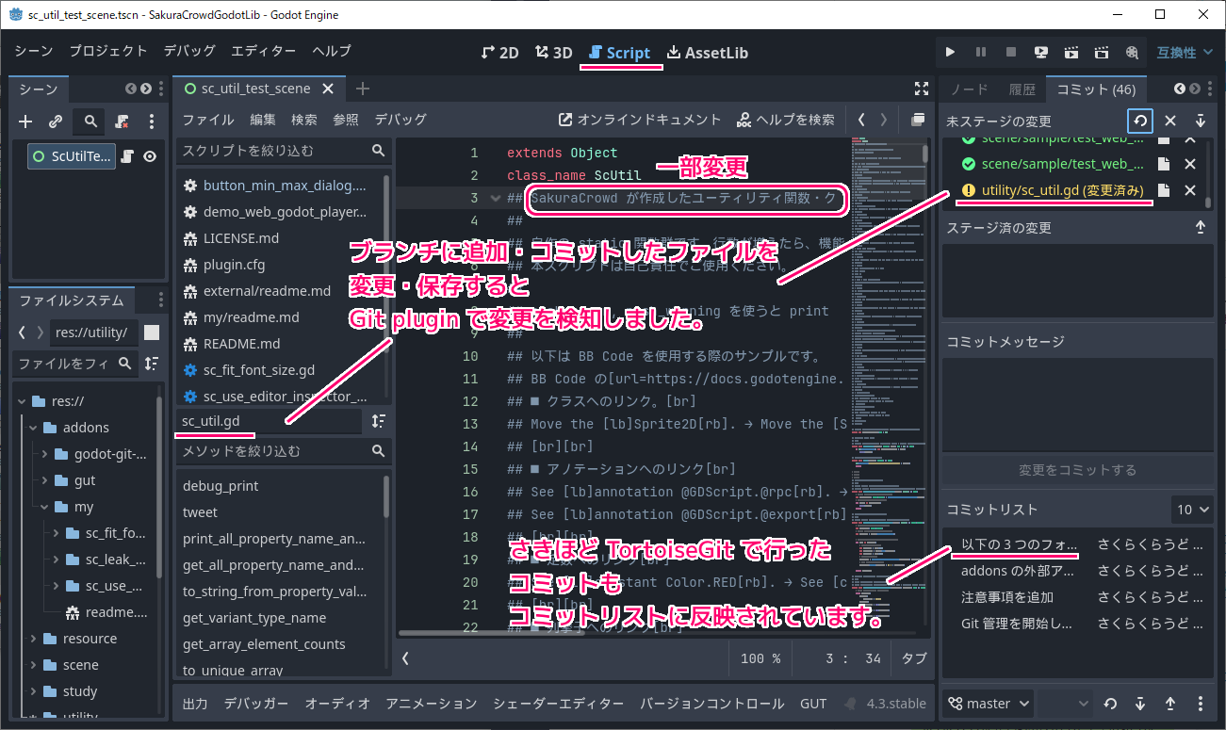Toggle visibility of the ScUtilTe... node
1226x730 pixels.
tap(149, 156)
